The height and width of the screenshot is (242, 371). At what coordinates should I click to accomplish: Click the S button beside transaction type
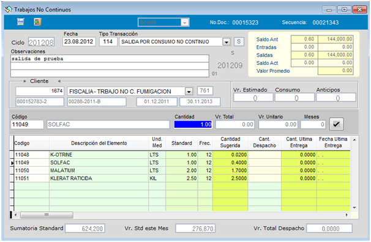click(x=239, y=42)
